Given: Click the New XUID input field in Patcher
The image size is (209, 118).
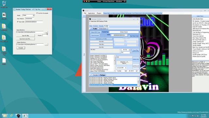Looking at the screenshot, I should (x=34, y=22).
